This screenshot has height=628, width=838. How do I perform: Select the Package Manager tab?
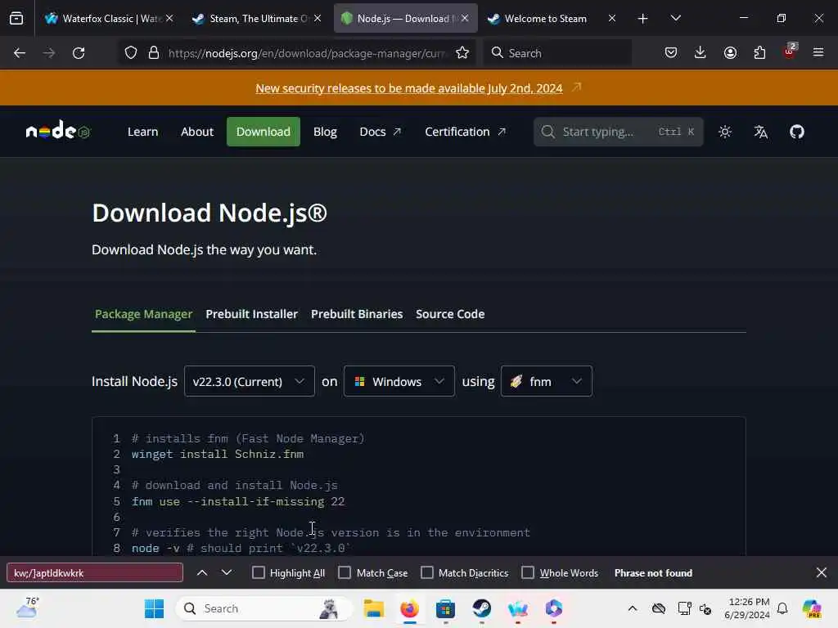[143, 314]
